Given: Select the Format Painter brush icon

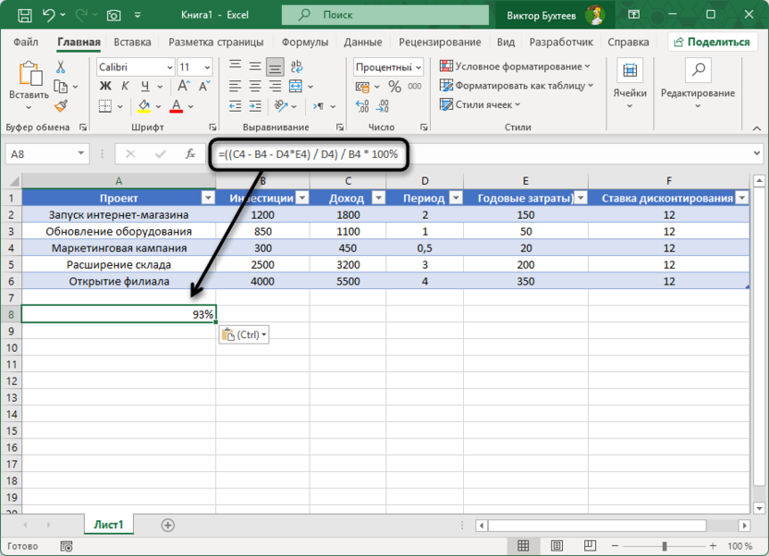Looking at the screenshot, I should point(61,106).
